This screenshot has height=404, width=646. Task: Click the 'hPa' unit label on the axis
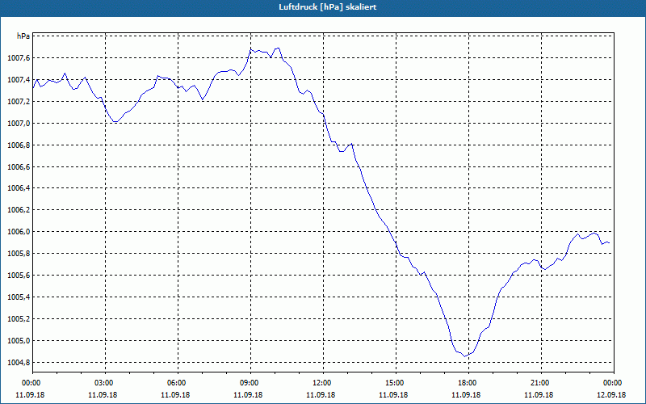click(23, 36)
